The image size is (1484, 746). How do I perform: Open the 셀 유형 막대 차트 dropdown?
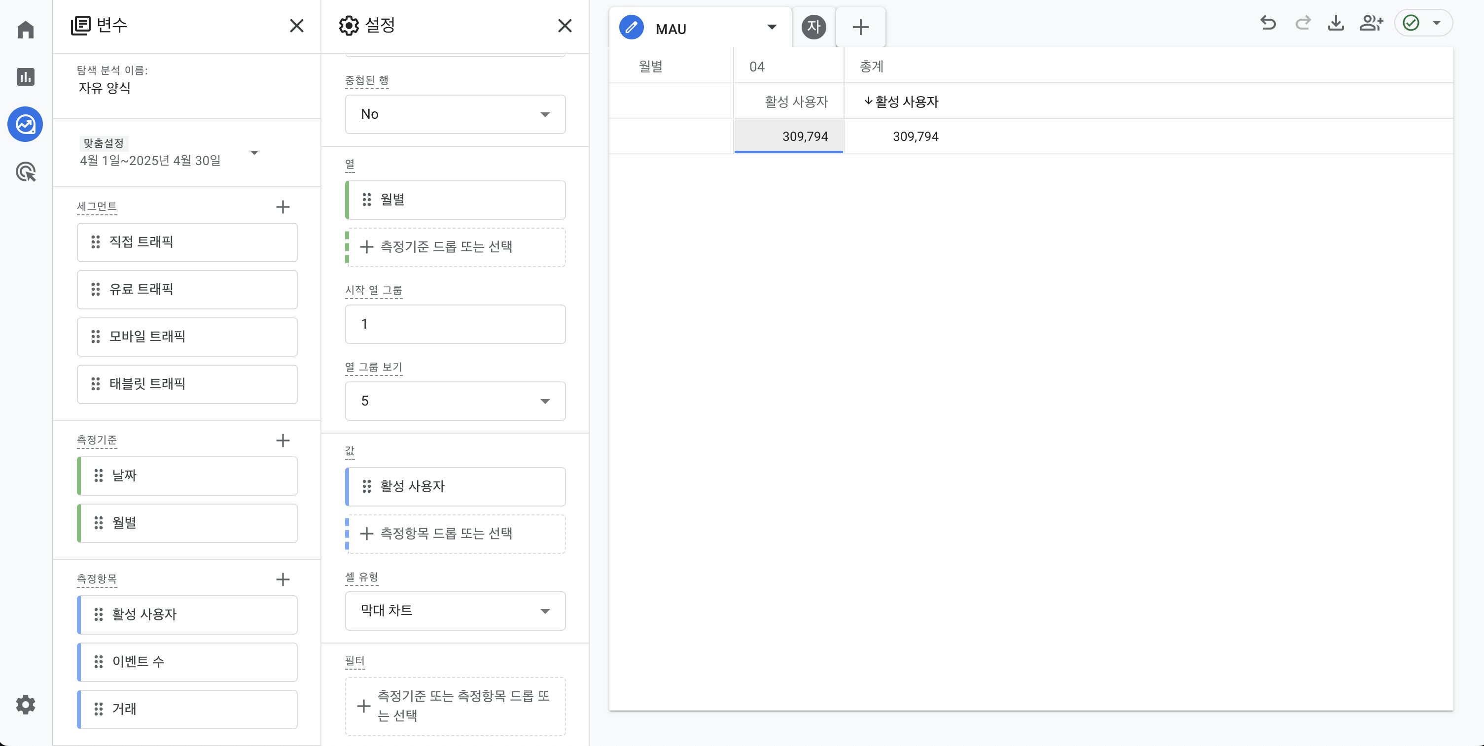click(455, 610)
